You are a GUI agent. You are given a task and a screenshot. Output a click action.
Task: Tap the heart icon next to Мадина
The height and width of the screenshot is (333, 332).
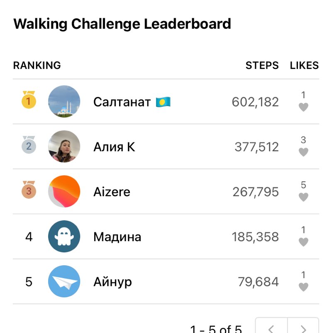click(303, 242)
